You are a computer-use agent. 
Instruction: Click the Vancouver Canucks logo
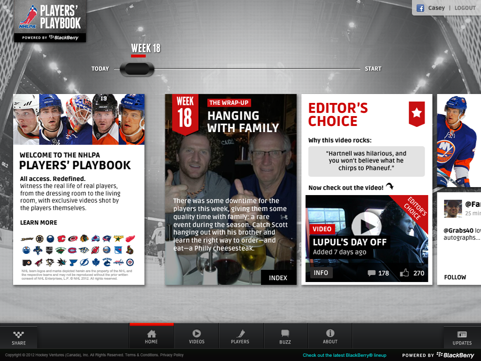[107, 262]
